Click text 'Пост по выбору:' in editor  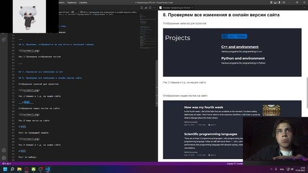(28, 157)
